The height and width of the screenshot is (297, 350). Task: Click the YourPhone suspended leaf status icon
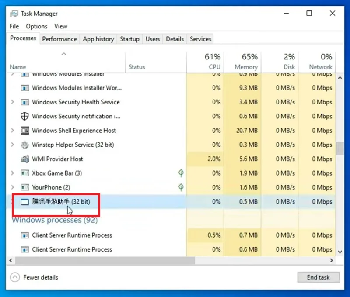tap(181, 187)
